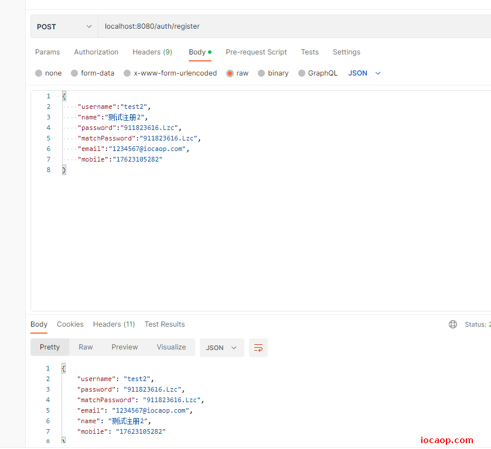Image resolution: width=491 pixels, height=449 pixels.
Task: Open the Headers (9) request tab
Action: tap(152, 52)
